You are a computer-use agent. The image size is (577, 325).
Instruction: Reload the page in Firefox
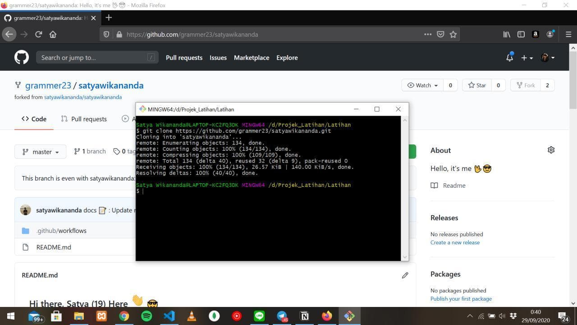pyautogui.click(x=38, y=34)
